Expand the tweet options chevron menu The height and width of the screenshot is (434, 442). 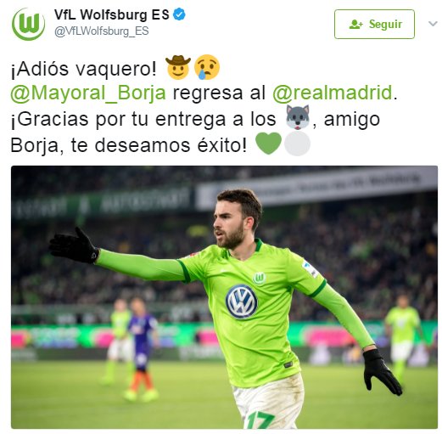click(433, 24)
